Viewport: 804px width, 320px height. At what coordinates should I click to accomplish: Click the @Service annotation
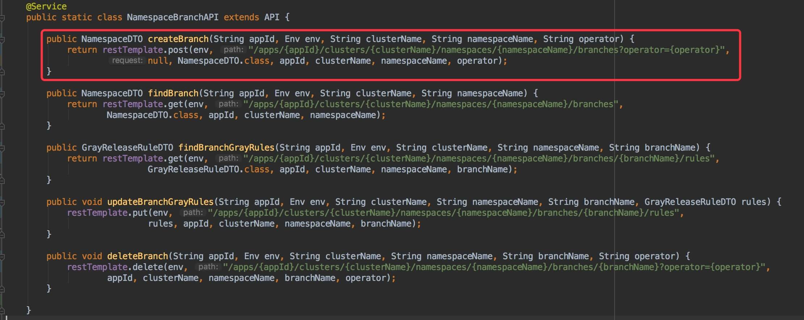(46, 7)
